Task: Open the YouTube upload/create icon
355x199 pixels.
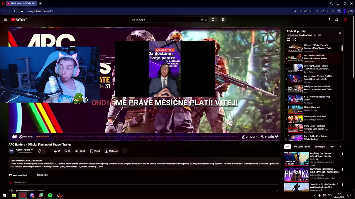Action: [329, 20]
